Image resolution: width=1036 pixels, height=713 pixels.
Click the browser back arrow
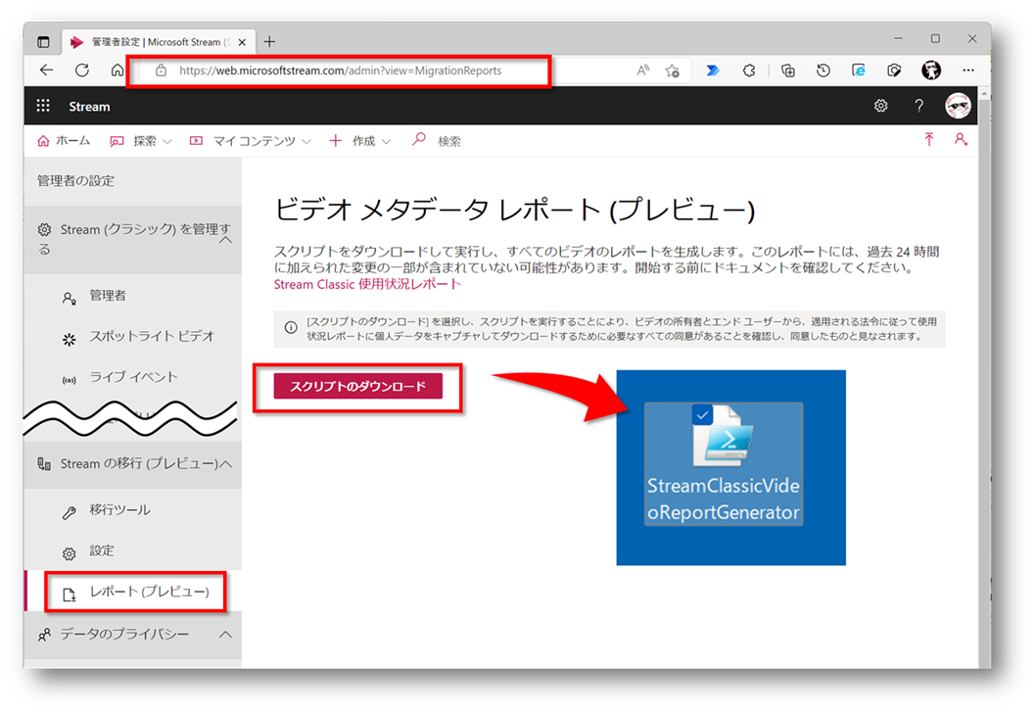pyautogui.click(x=46, y=71)
